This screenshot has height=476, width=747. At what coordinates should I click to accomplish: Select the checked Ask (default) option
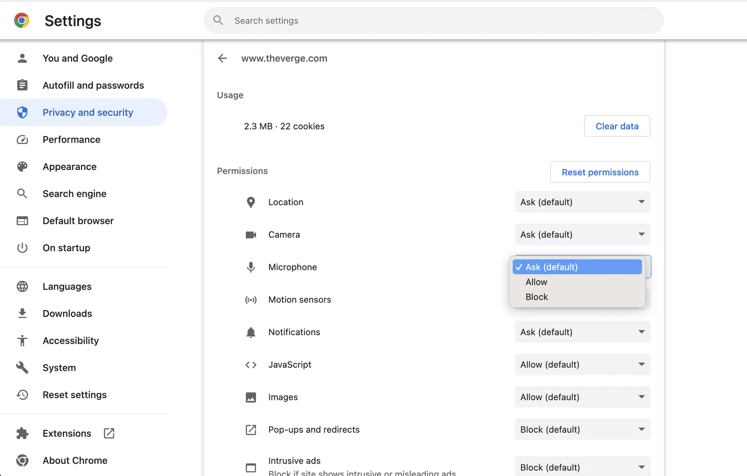(577, 267)
